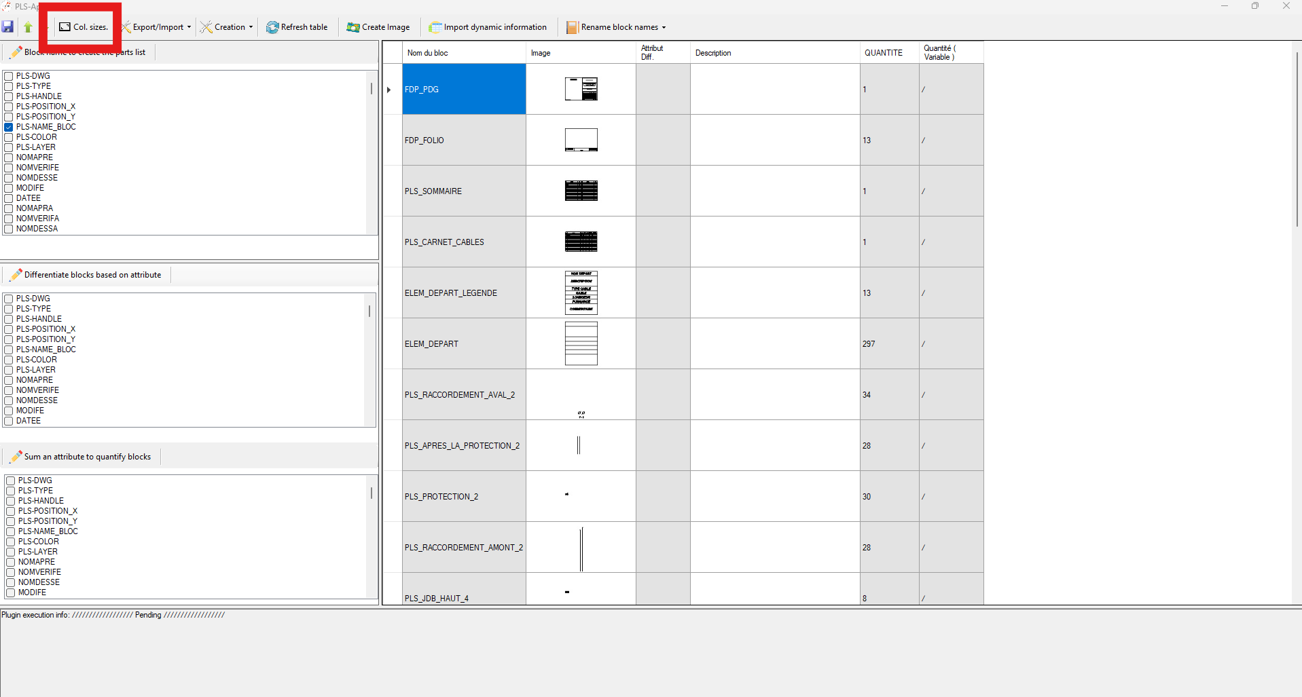
Task: Click the Refresh table icon
Action: 272,27
